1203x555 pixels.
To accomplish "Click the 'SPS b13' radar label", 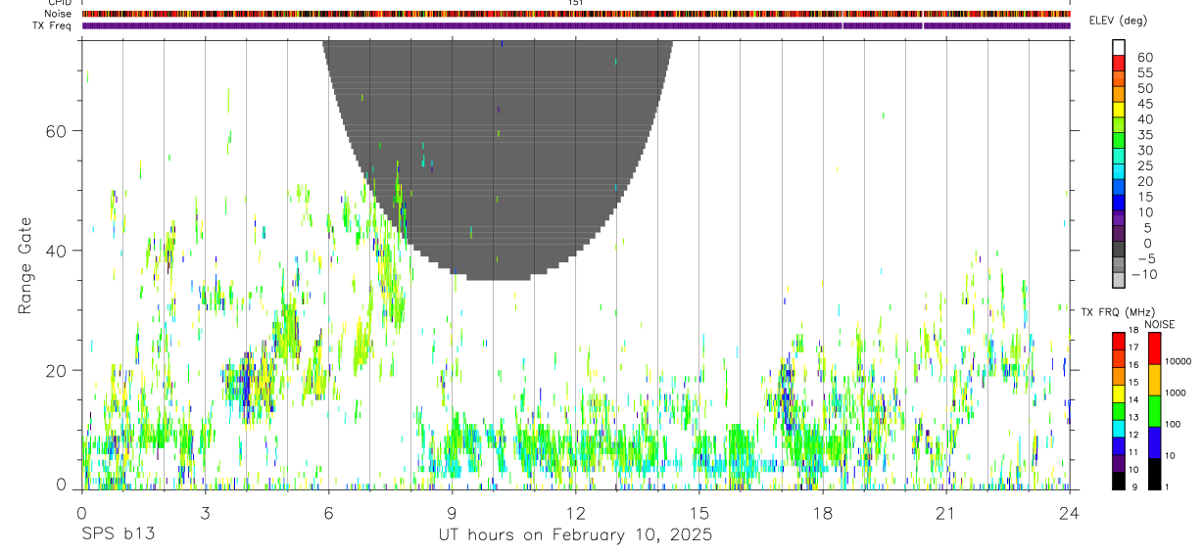I will click(119, 535).
